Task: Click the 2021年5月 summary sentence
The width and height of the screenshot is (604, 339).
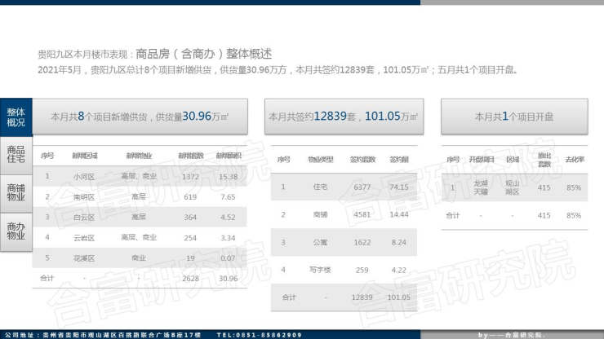Action: click(x=278, y=70)
